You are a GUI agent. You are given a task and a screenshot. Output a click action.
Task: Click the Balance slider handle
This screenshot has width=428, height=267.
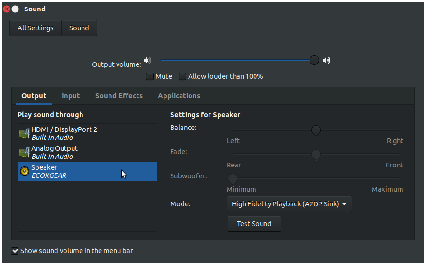[x=316, y=131]
